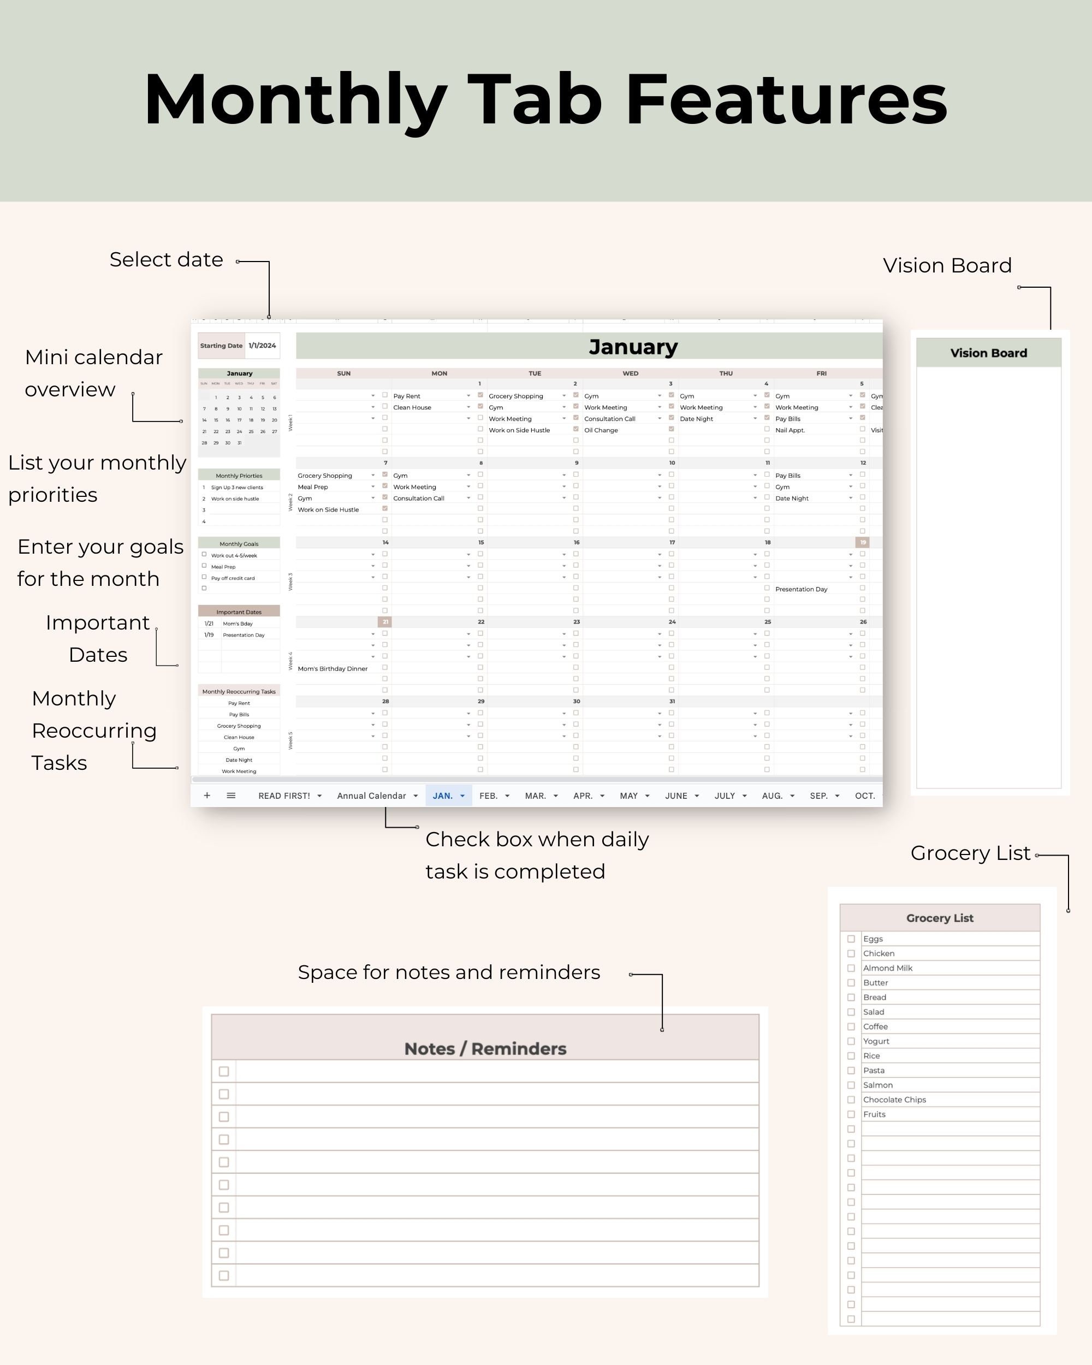
Task: Open the JAN. sheet tab dropdown arrow
Action: click(463, 796)
